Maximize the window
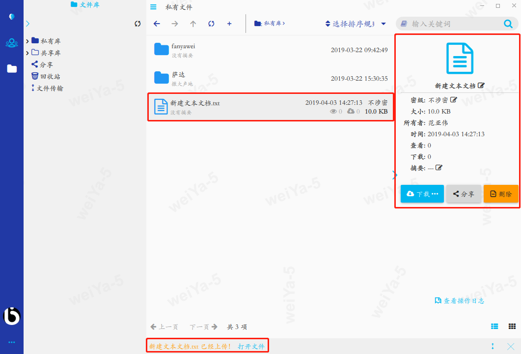 [498, 6]
